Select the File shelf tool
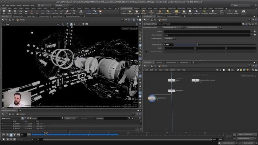Image resolution: width=258 pixels, height=145 pixels. point(100,12)
